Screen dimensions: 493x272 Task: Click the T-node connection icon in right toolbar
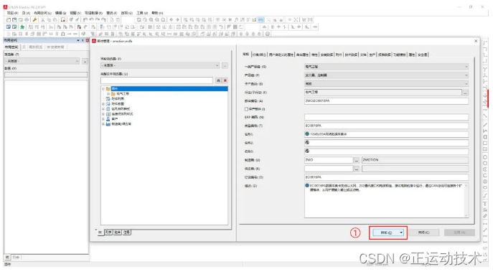point(485,70)
